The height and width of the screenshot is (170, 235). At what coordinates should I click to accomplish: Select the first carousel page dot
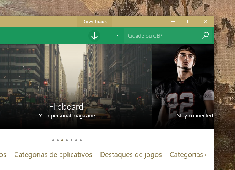coord(53,140)
